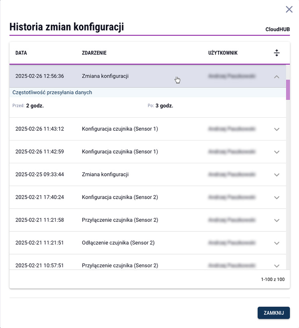Screen dimensions: 299x328
Task: Select the 2025-02-25 09:33:44 date cell
Action: 40,174
